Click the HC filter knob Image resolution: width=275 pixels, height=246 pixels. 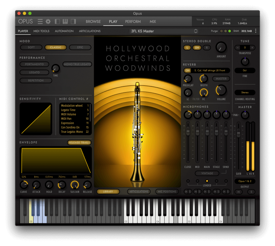[x=204, y=92]
